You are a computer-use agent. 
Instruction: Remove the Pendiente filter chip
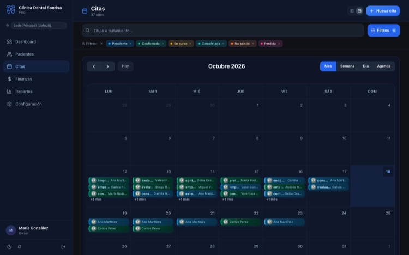[130, 44]
